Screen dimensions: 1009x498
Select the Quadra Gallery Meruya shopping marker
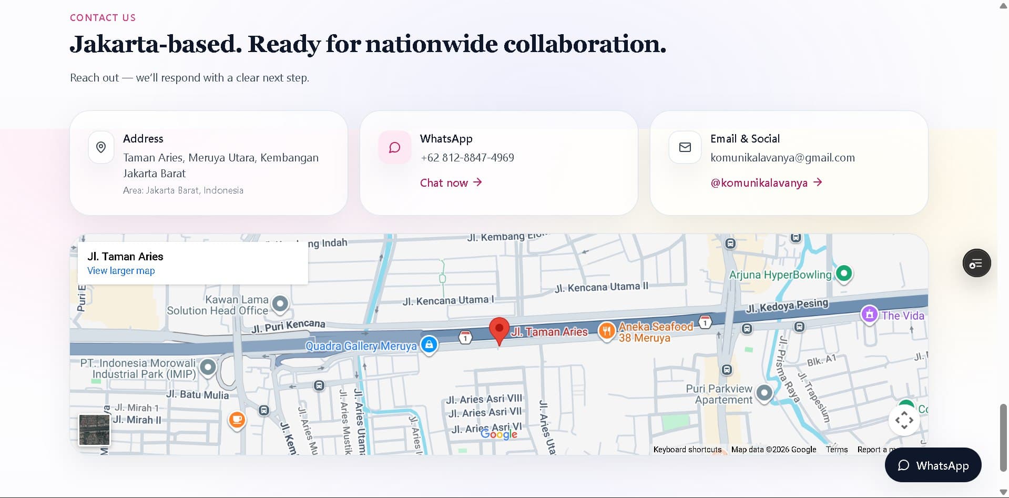pos(429,345)
